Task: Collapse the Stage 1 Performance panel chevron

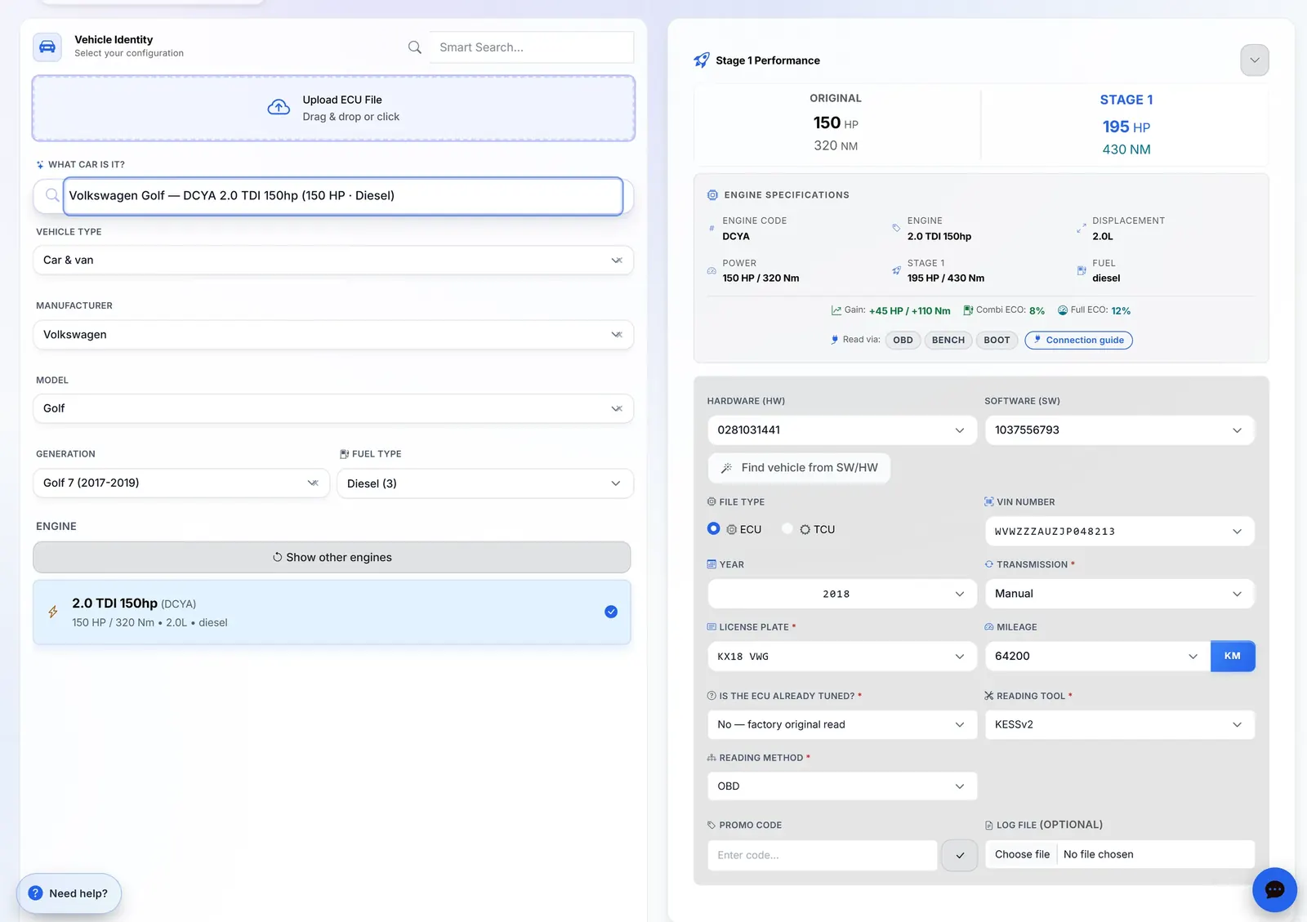Action: coord(1255,60)
